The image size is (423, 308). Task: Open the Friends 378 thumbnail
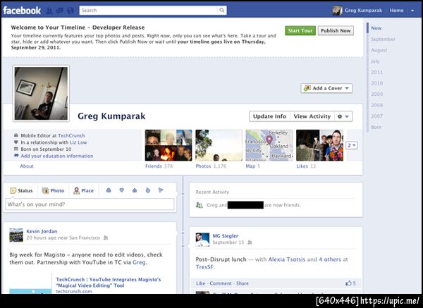168,145
